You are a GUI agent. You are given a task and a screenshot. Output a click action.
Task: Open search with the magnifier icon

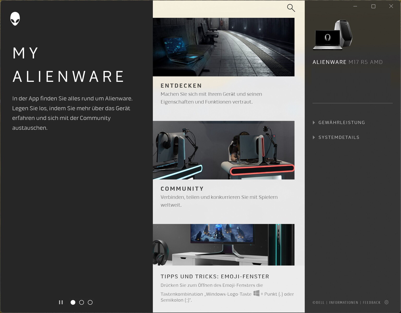click(x=291, y=8)
